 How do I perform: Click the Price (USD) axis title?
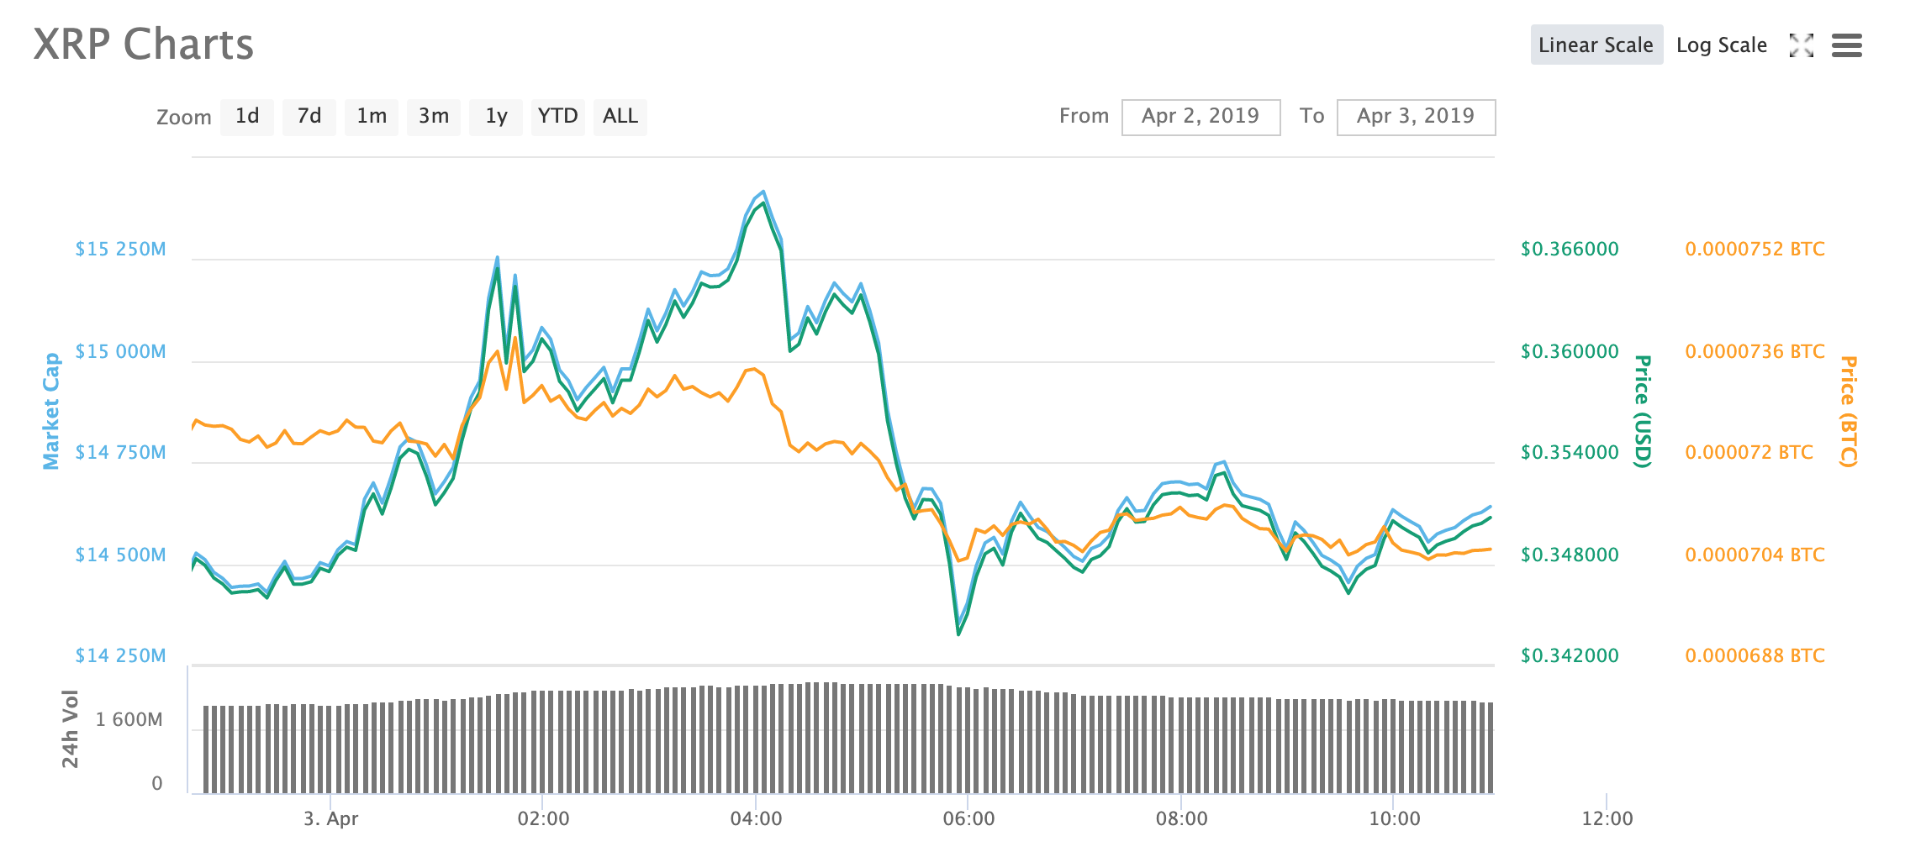pyautogui.click(x=1643, y=411)
